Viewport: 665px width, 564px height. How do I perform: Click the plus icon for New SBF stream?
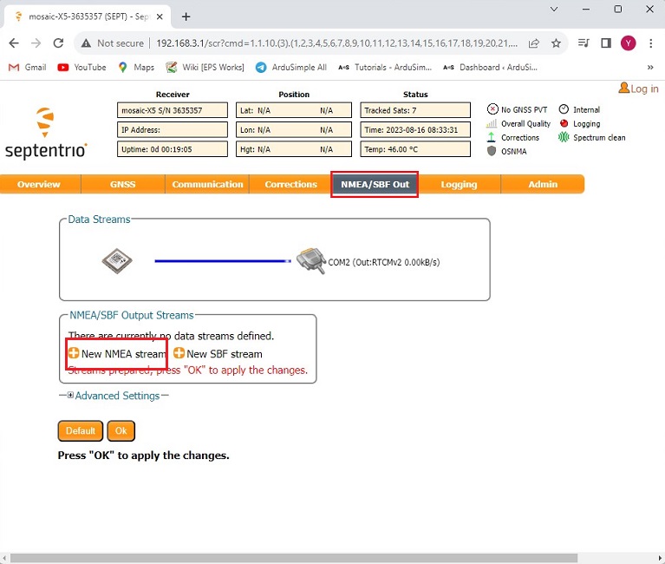pos(179,354)
